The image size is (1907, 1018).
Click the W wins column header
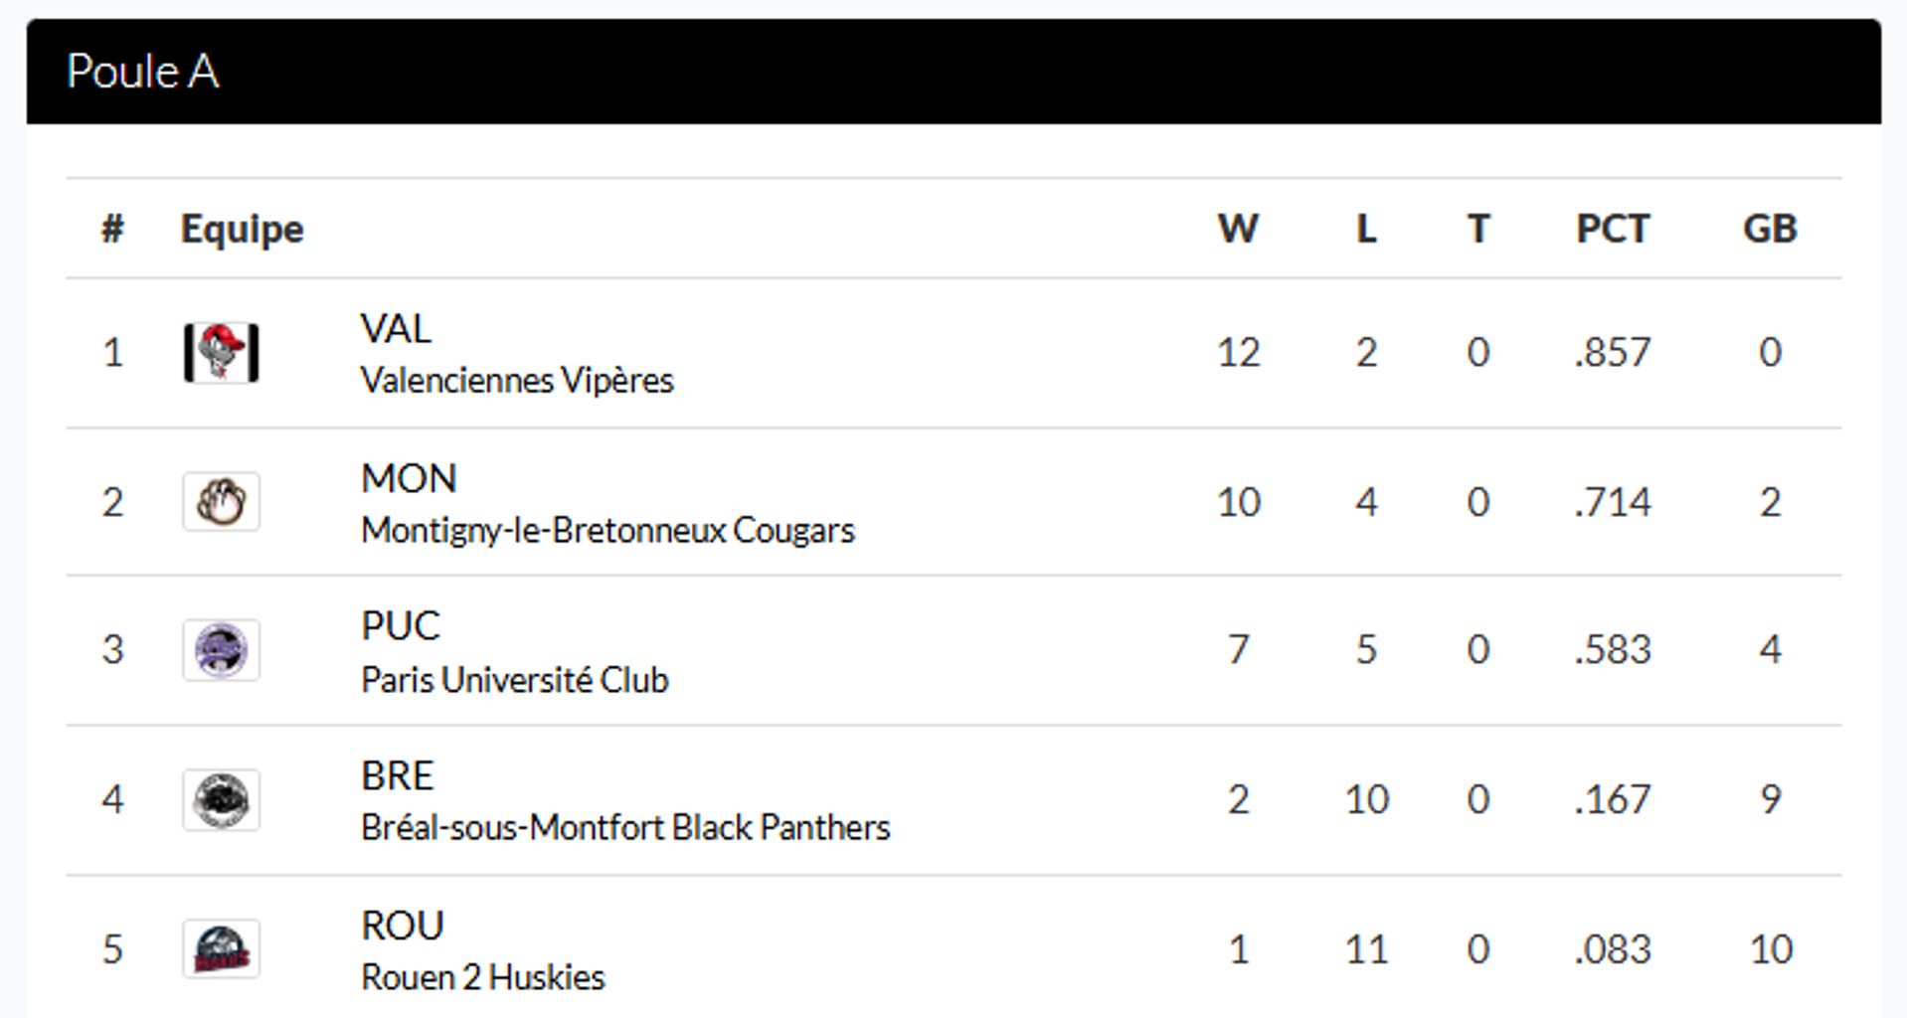point(1238,229)
